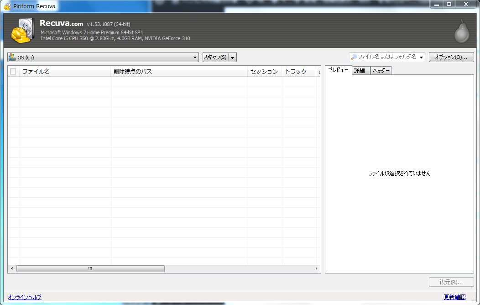This screenshot has width=480, height=305.
Task: Maximize the Piriform Recuva window
Action: point(449,4)
